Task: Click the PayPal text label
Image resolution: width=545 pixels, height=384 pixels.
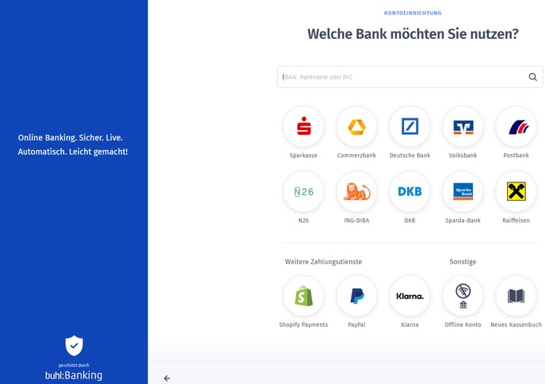Action: tap(356, 324)
